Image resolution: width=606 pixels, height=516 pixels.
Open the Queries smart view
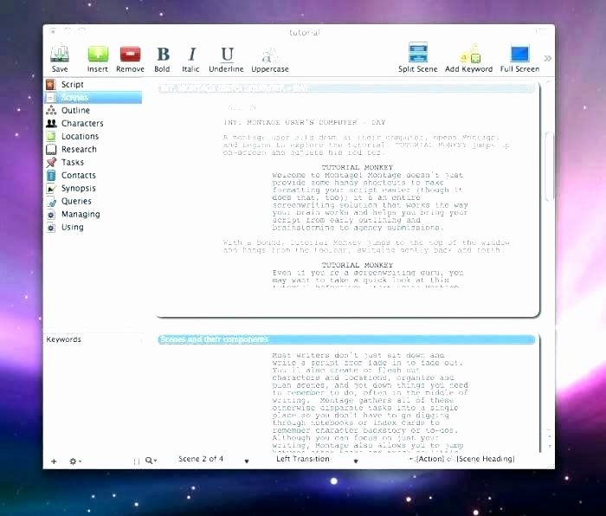(93, 201)
